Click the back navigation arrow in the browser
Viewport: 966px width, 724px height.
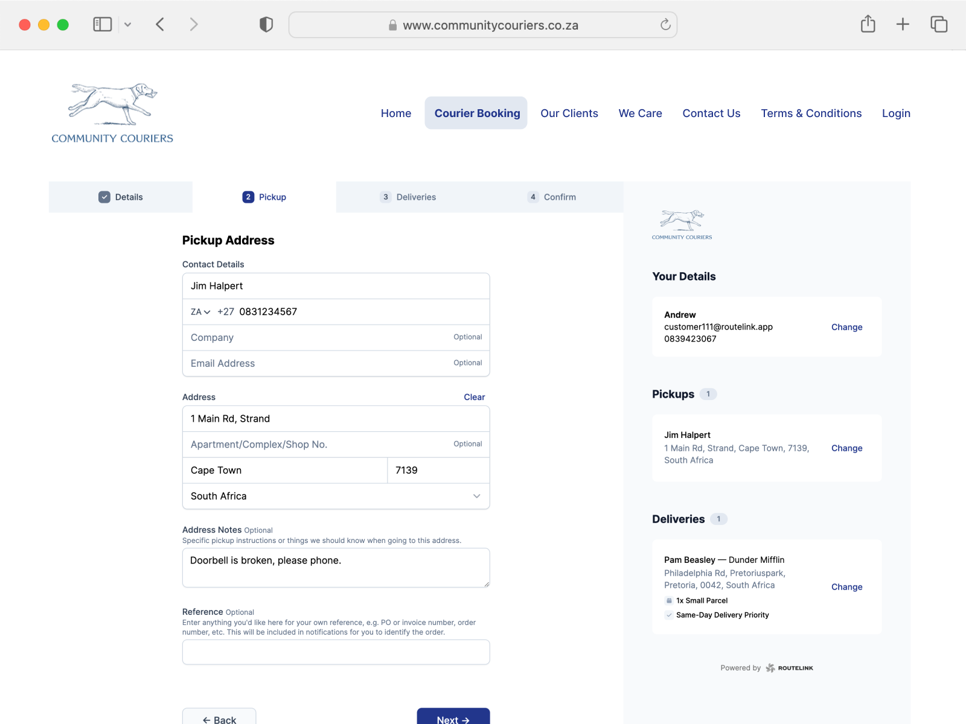pyautogui.click(x=159, y=24)
